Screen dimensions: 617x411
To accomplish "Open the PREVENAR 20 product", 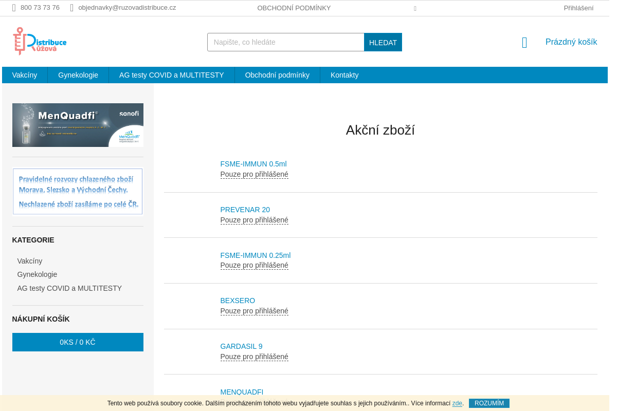I will pos(245,210).
